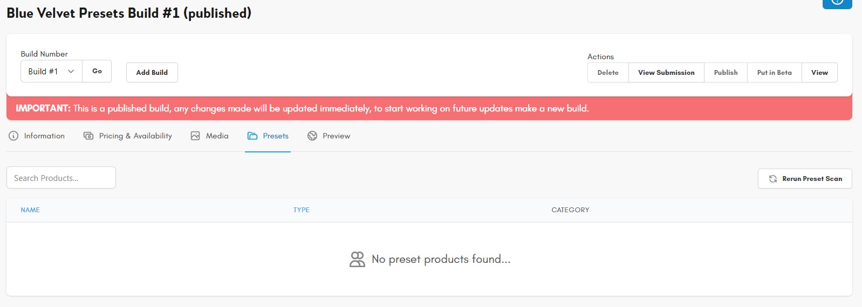Image resolution: width=862 pixels, height=307 pixels.
Task: Delete the current build
Action: click(x=608, y=72)
